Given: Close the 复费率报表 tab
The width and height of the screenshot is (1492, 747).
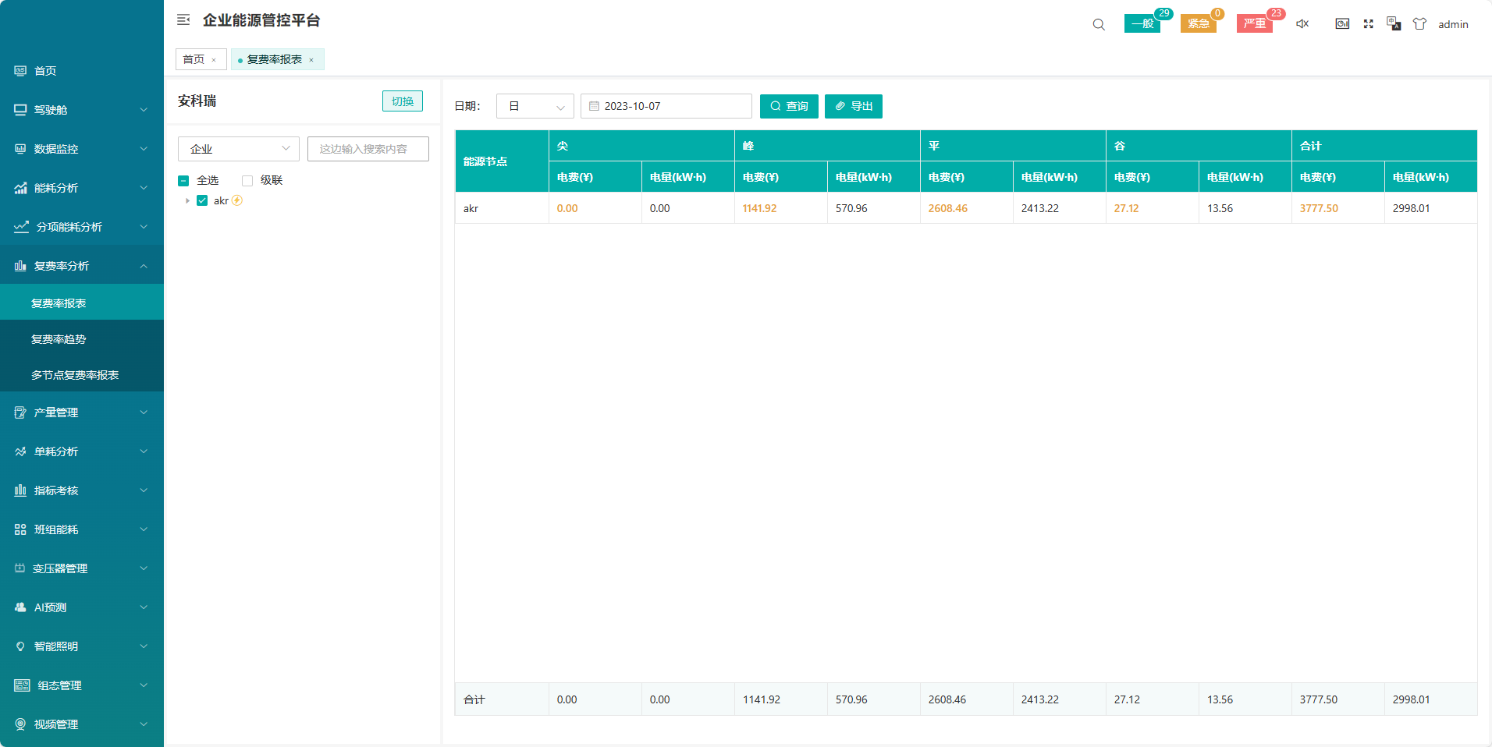Looking at the screenshot, I should click(311, 60).
